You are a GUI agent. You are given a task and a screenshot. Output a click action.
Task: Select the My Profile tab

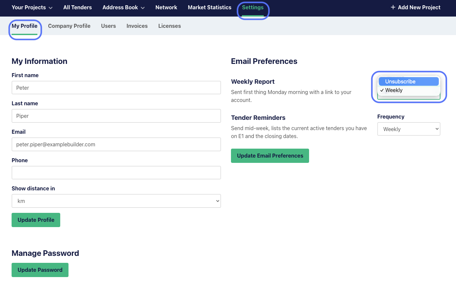(24, 26)
